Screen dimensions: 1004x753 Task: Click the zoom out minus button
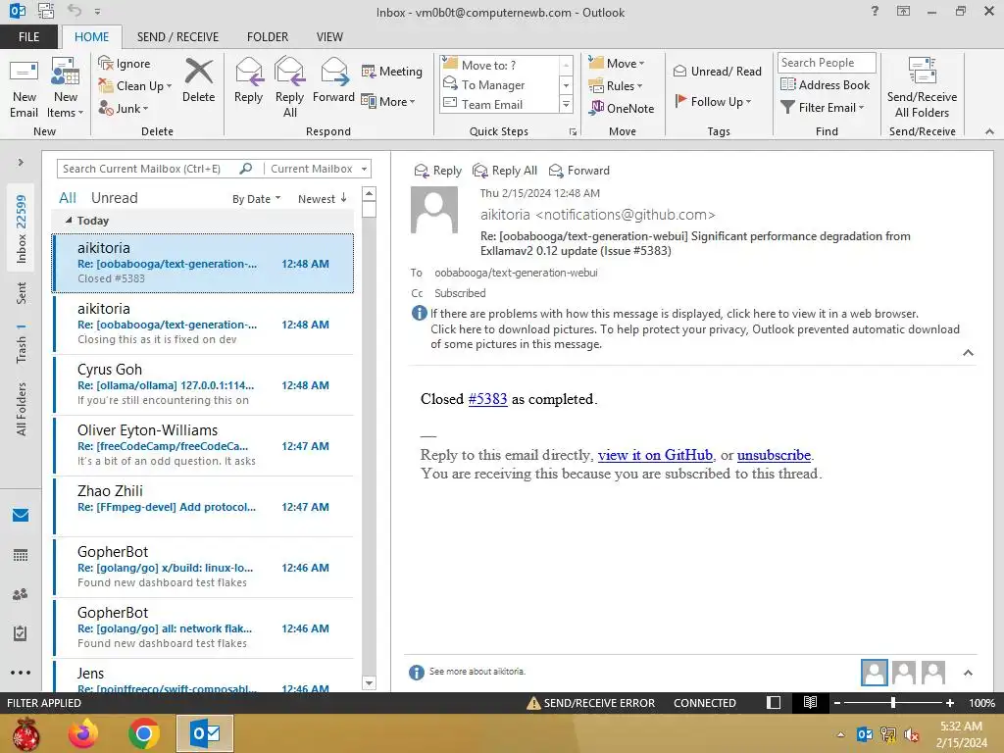click(837, 703)
